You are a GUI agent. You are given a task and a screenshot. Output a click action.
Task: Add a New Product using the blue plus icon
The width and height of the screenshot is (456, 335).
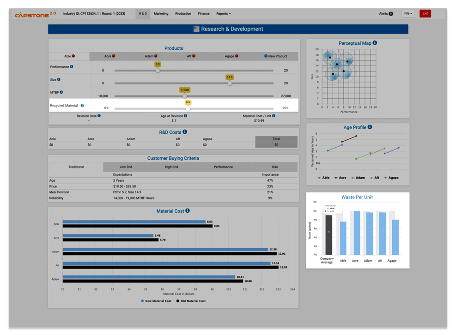coord(266,55)
